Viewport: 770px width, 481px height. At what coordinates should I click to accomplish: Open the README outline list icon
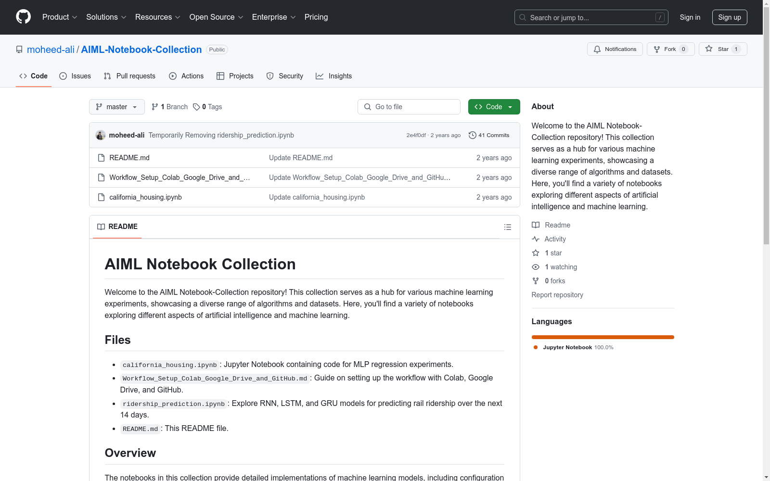click(x=508, y=227)
